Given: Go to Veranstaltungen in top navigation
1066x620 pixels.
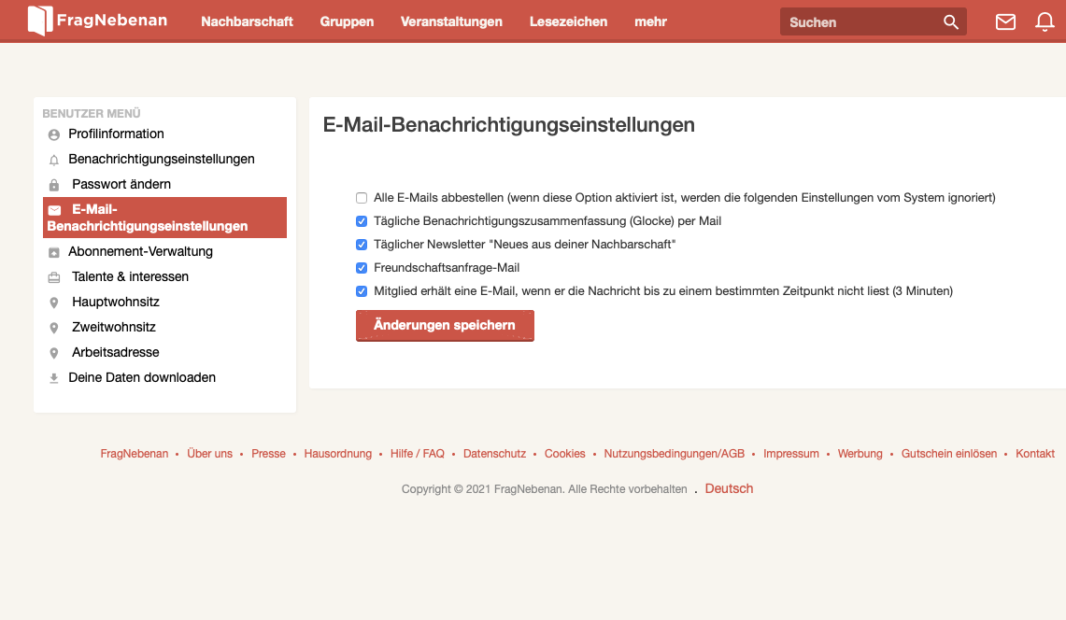Looking at the screenshot, I should click(x=451, y=21).
